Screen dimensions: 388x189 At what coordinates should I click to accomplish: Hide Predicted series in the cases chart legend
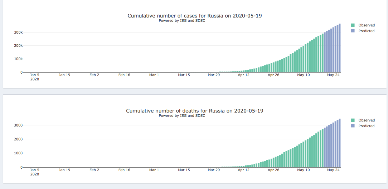point(367,31)
